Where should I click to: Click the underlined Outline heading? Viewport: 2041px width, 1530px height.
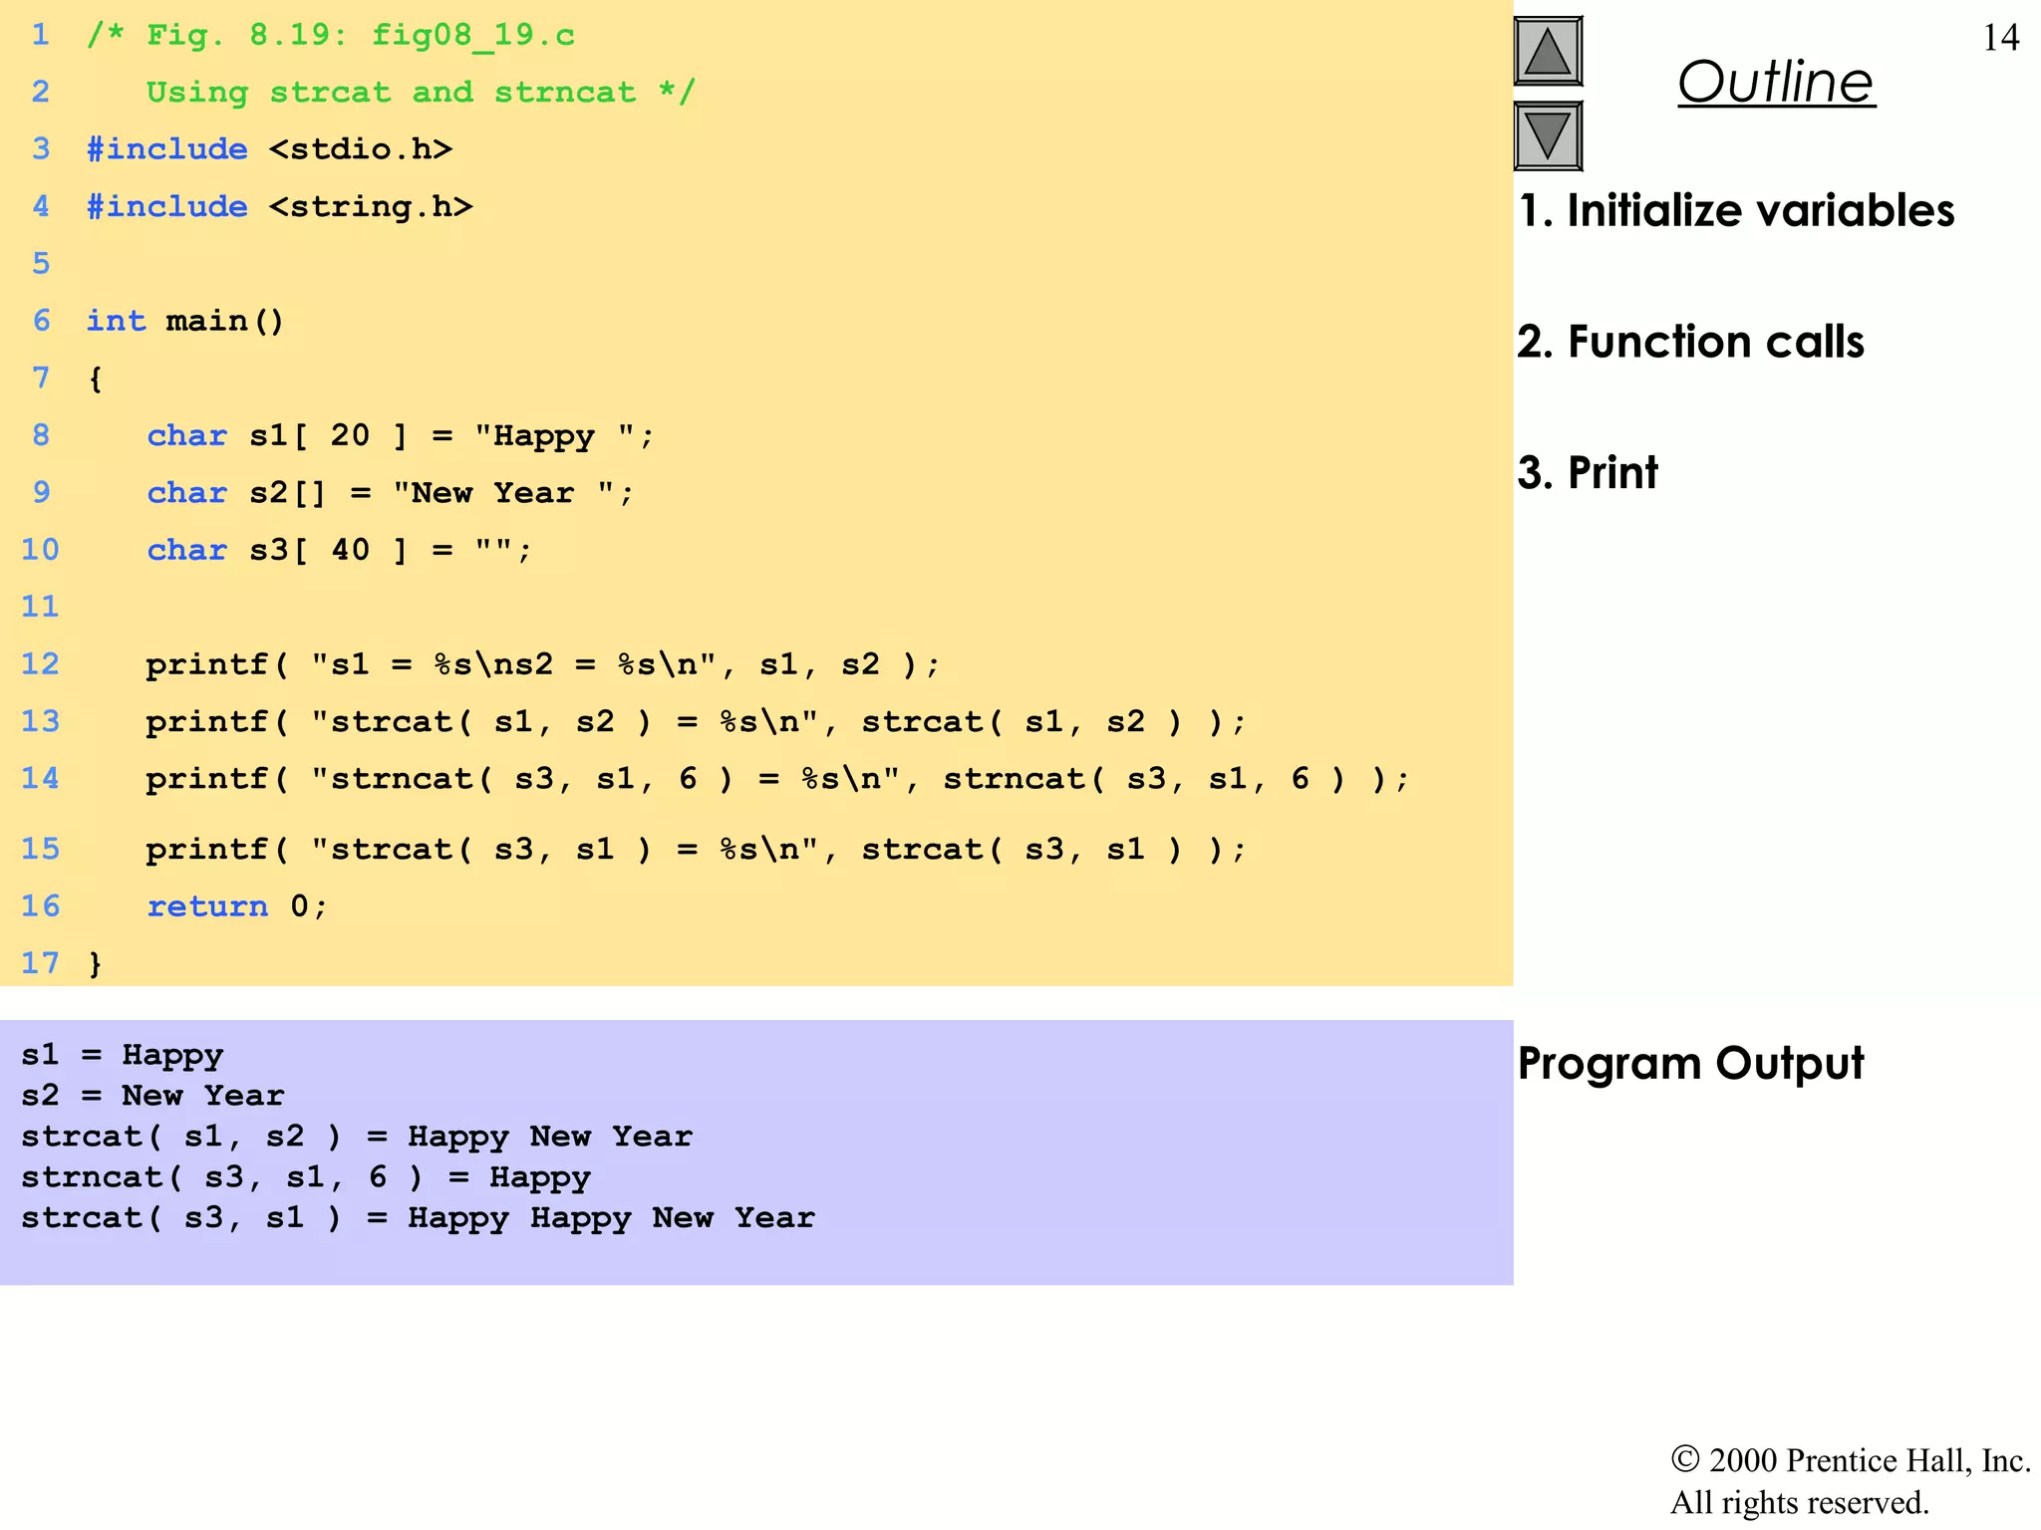click(x=1776, y=82)
